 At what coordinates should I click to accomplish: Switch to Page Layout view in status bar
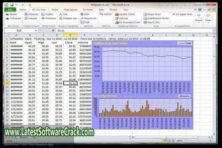tap(169, 141)
